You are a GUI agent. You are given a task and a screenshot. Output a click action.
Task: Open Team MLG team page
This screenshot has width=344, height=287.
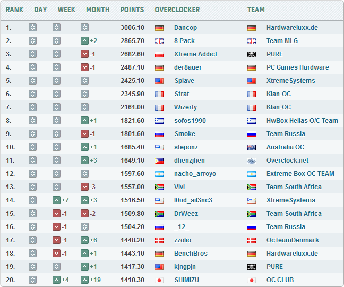pos(282,41)
